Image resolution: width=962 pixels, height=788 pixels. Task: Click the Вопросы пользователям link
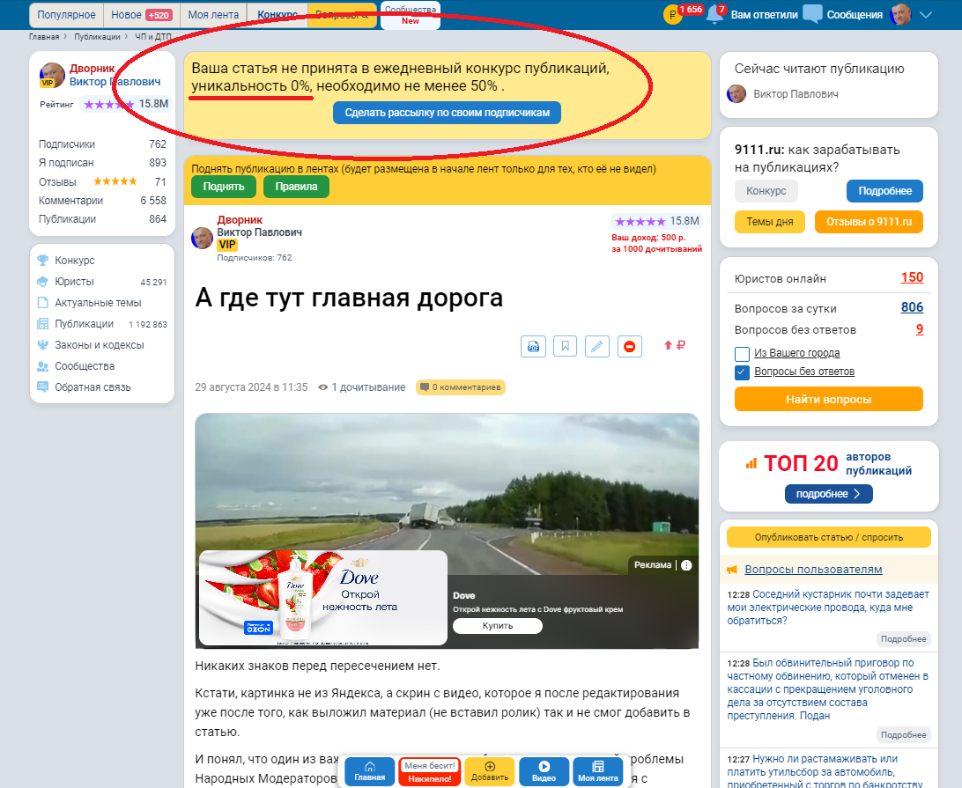pyautogui.click(x=813, y=570)
